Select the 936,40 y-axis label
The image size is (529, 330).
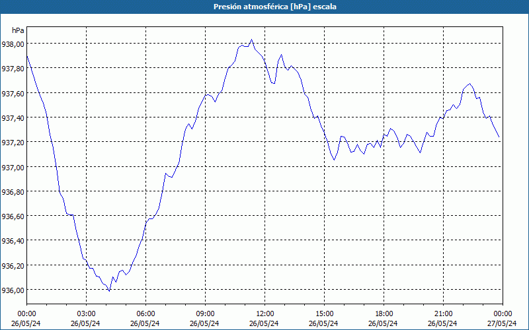click(x=13, y=241)
